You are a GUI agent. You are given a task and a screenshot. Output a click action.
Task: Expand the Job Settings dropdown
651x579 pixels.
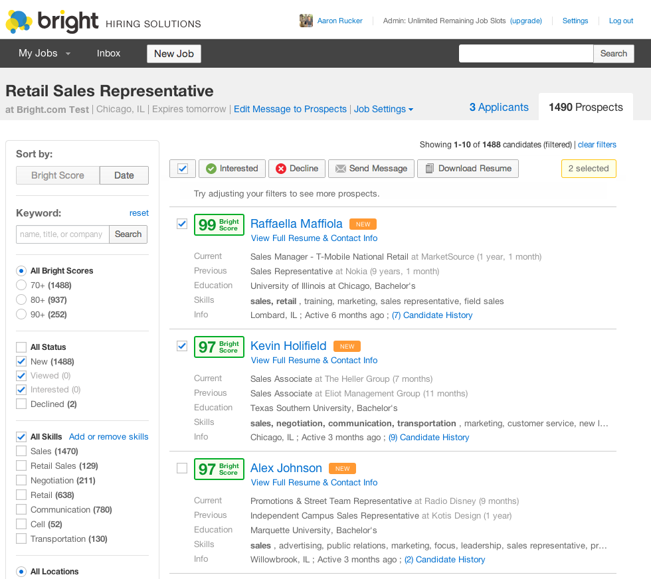coord(383,109)
